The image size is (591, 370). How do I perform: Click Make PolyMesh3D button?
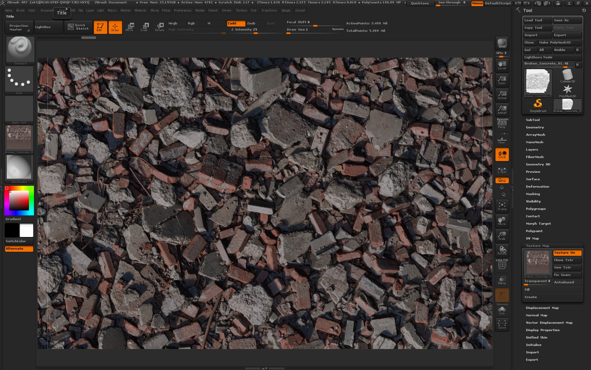(x=560, y=43)
